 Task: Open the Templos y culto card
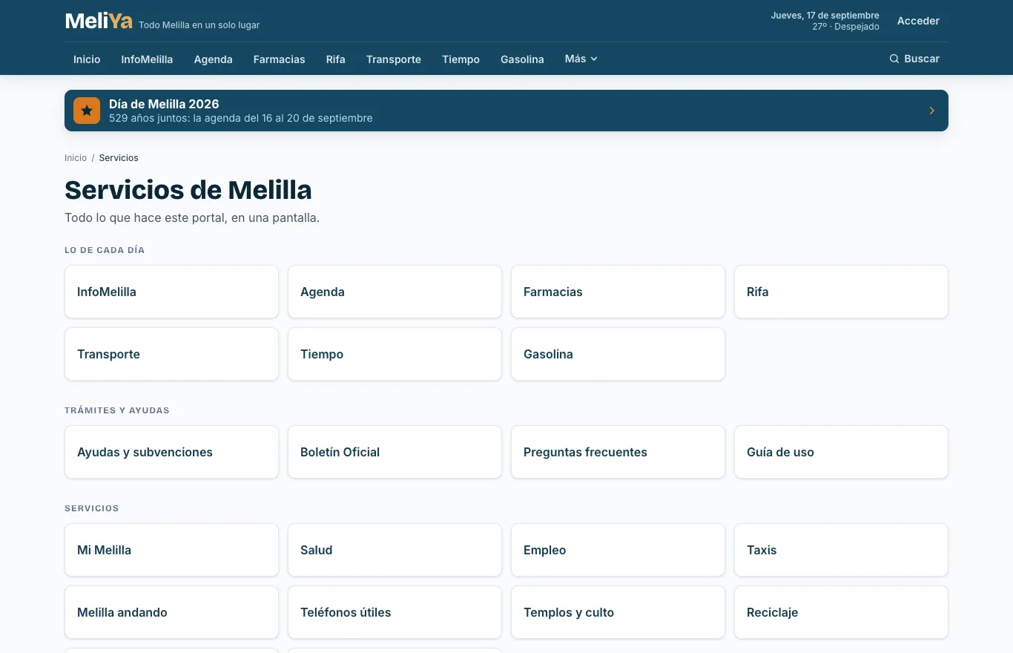618,612
